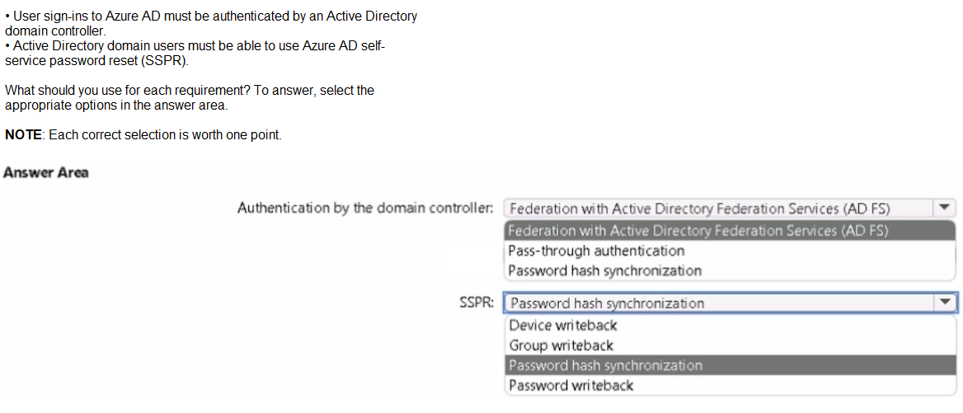Click the Active Directory domain users bullet

click(194, 54)
